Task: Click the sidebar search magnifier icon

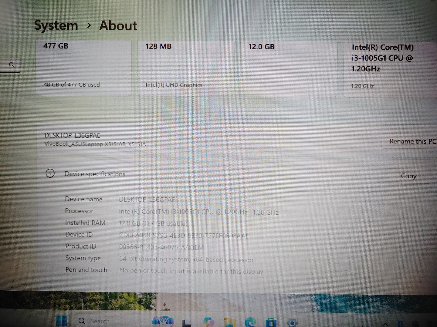Action: pos(12,64)
